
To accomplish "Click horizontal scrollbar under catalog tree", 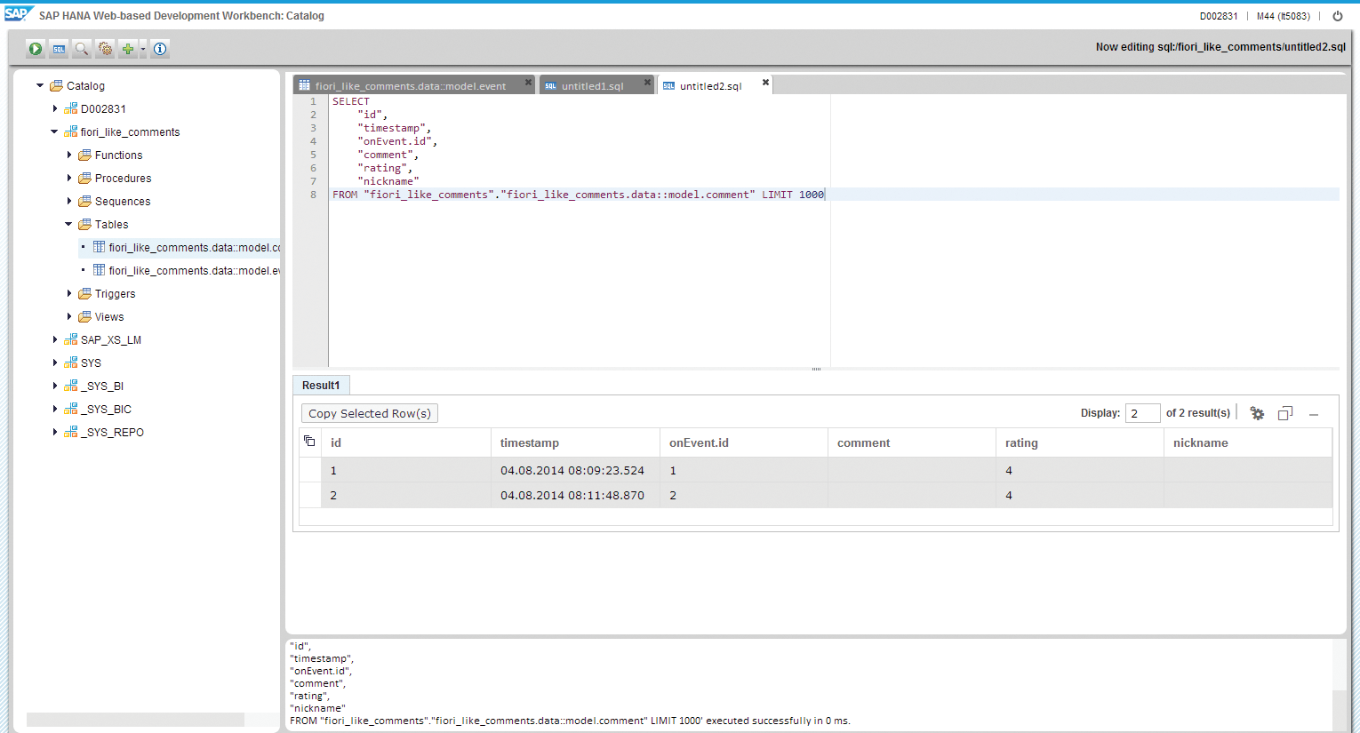I will pos(135,719).
